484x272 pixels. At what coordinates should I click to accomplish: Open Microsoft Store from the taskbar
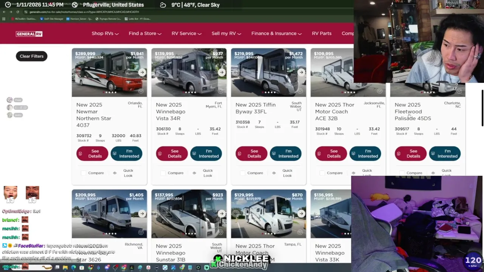[82, 267]
